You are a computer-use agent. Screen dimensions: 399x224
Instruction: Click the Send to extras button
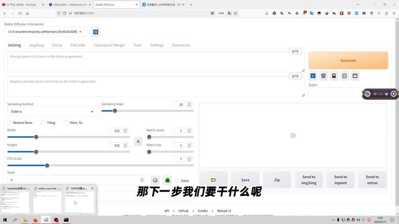(x=372, y=180)
